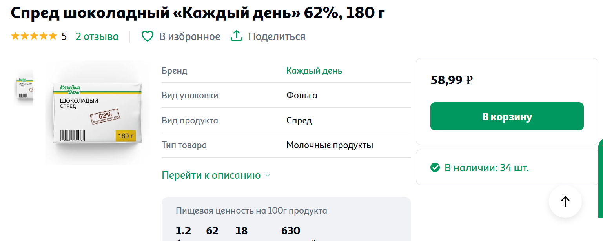This screenshot has width=603, height=241.
Task: Click the product title heading
Action: (198, 13)
